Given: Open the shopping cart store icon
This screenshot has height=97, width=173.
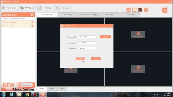Looking at the screenshot, I should 165,10.
